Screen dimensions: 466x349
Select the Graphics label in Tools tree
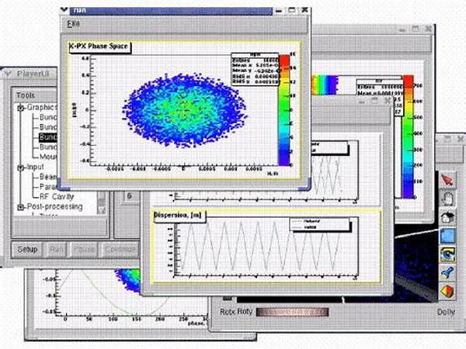pos(40,107)
